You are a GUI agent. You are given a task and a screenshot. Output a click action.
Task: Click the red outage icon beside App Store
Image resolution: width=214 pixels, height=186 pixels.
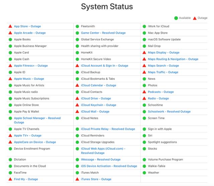[x=10, y=26]
